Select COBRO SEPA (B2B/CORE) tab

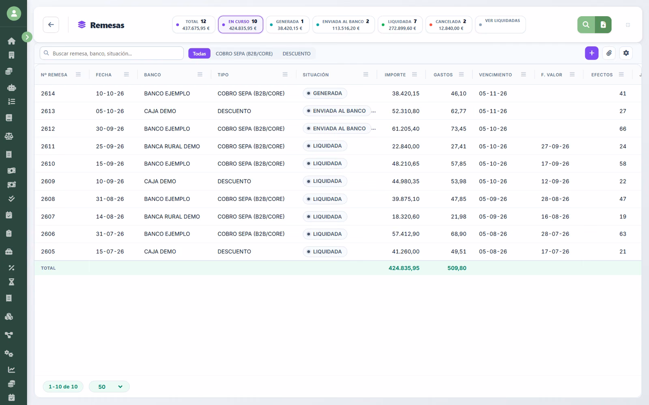(244, 53)
